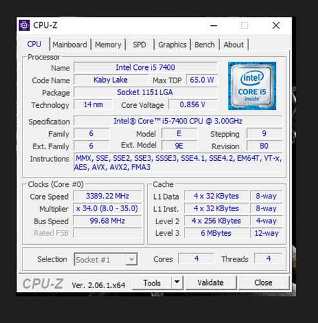318x323 pixels.
Task: Click the code name value 'Kaby Lake'
Action: (x=111, y=80)
